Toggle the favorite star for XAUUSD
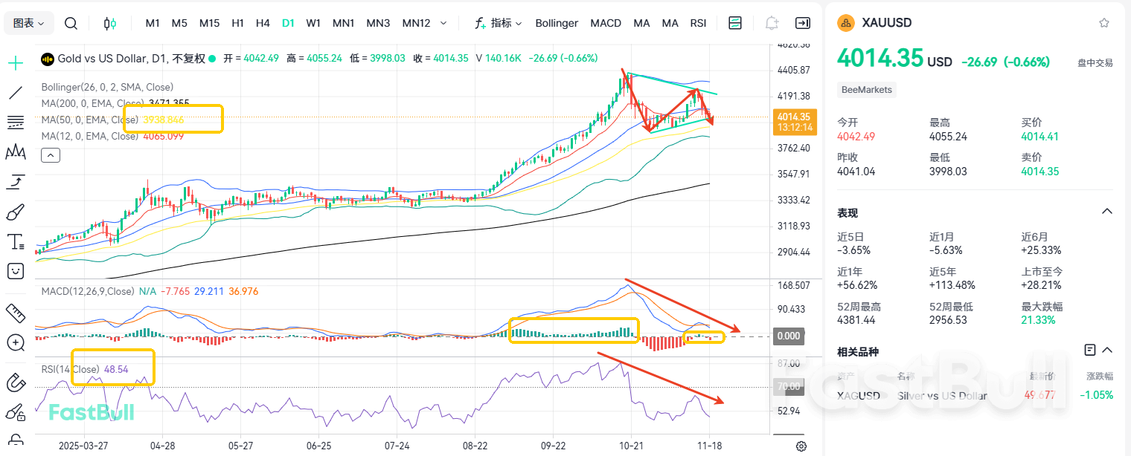Screen dimensions: 1131x456 (1103, 22)
